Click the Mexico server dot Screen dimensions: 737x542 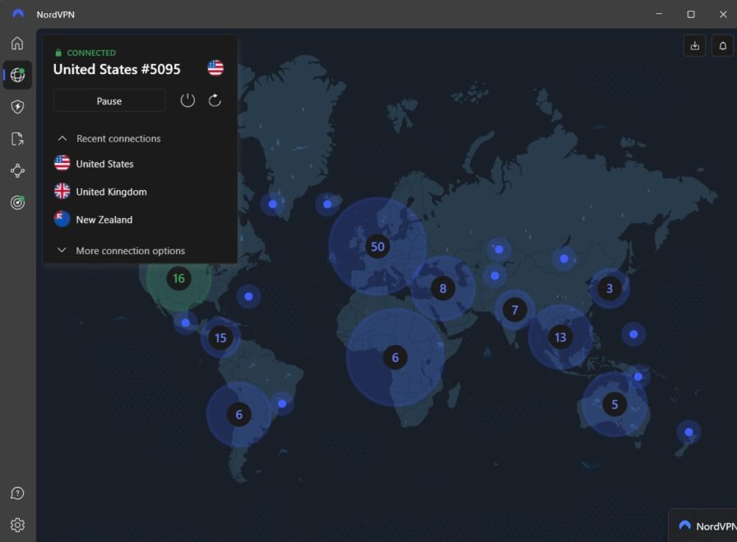point(186,322)
